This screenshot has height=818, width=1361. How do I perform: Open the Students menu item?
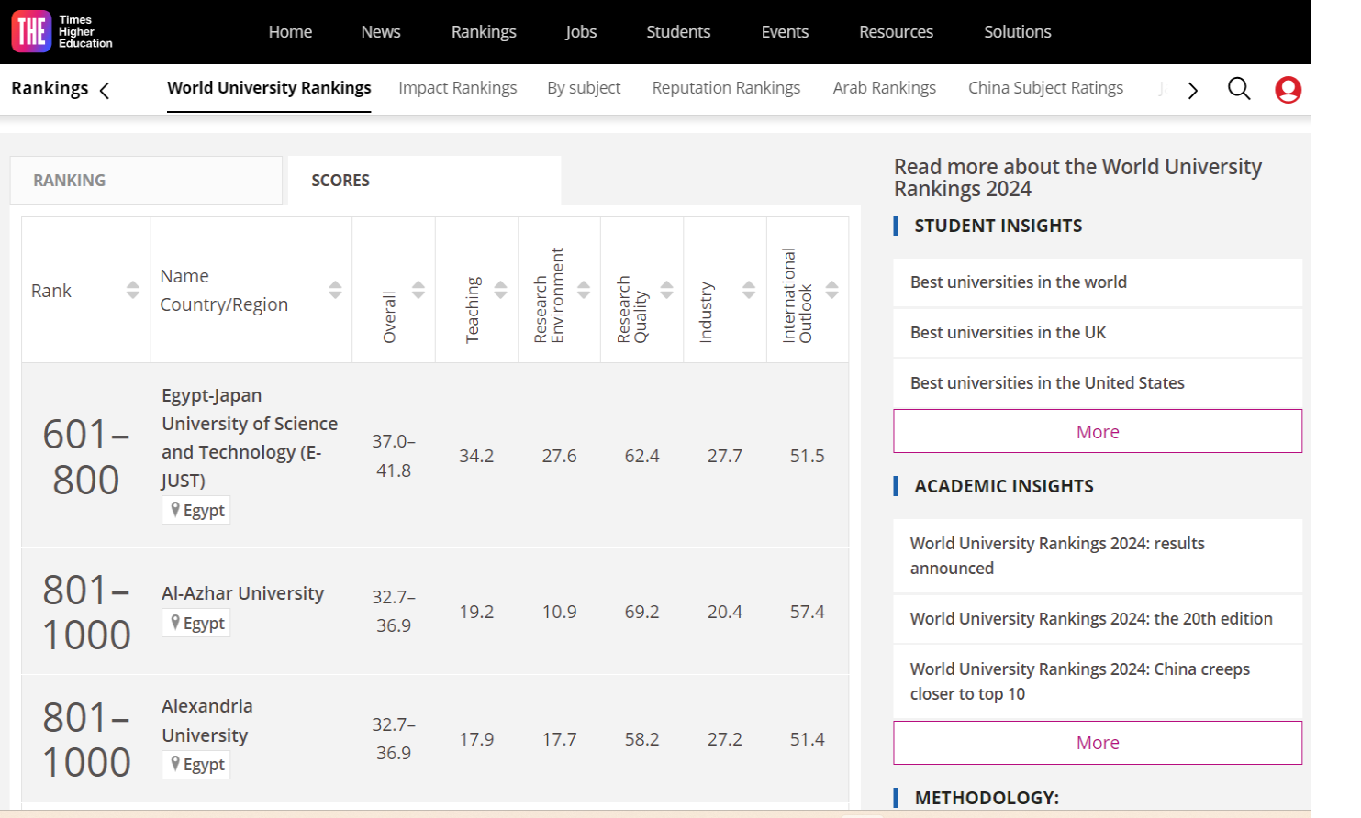point(678,32)
